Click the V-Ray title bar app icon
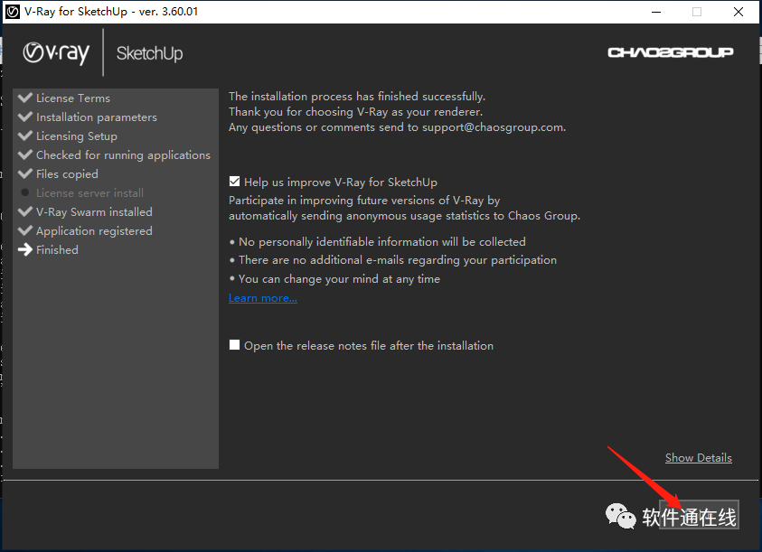Screen dimensions: 762x552 coord(12,12)
